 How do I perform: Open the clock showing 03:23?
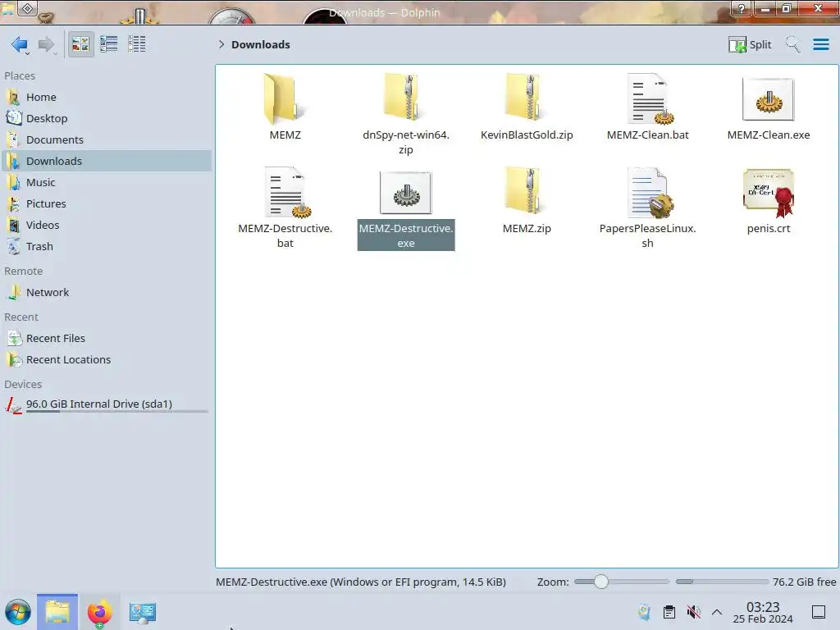point(763,612)
